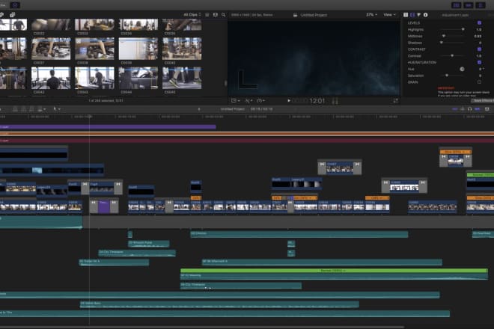
Task: Click the green retiming bar above the audio clip
Action: [x=334, y=271]
